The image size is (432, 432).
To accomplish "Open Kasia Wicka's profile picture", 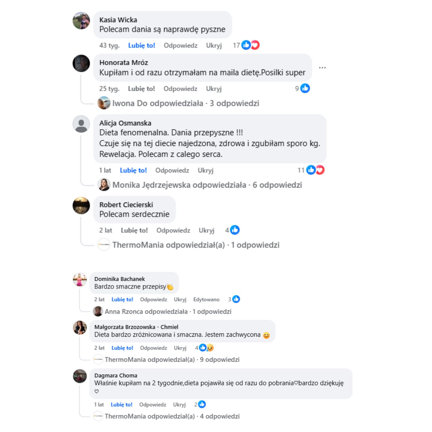I will point(81,21).
